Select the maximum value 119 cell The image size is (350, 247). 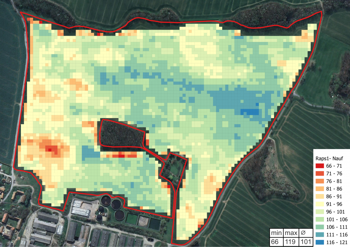pos(292,242)
